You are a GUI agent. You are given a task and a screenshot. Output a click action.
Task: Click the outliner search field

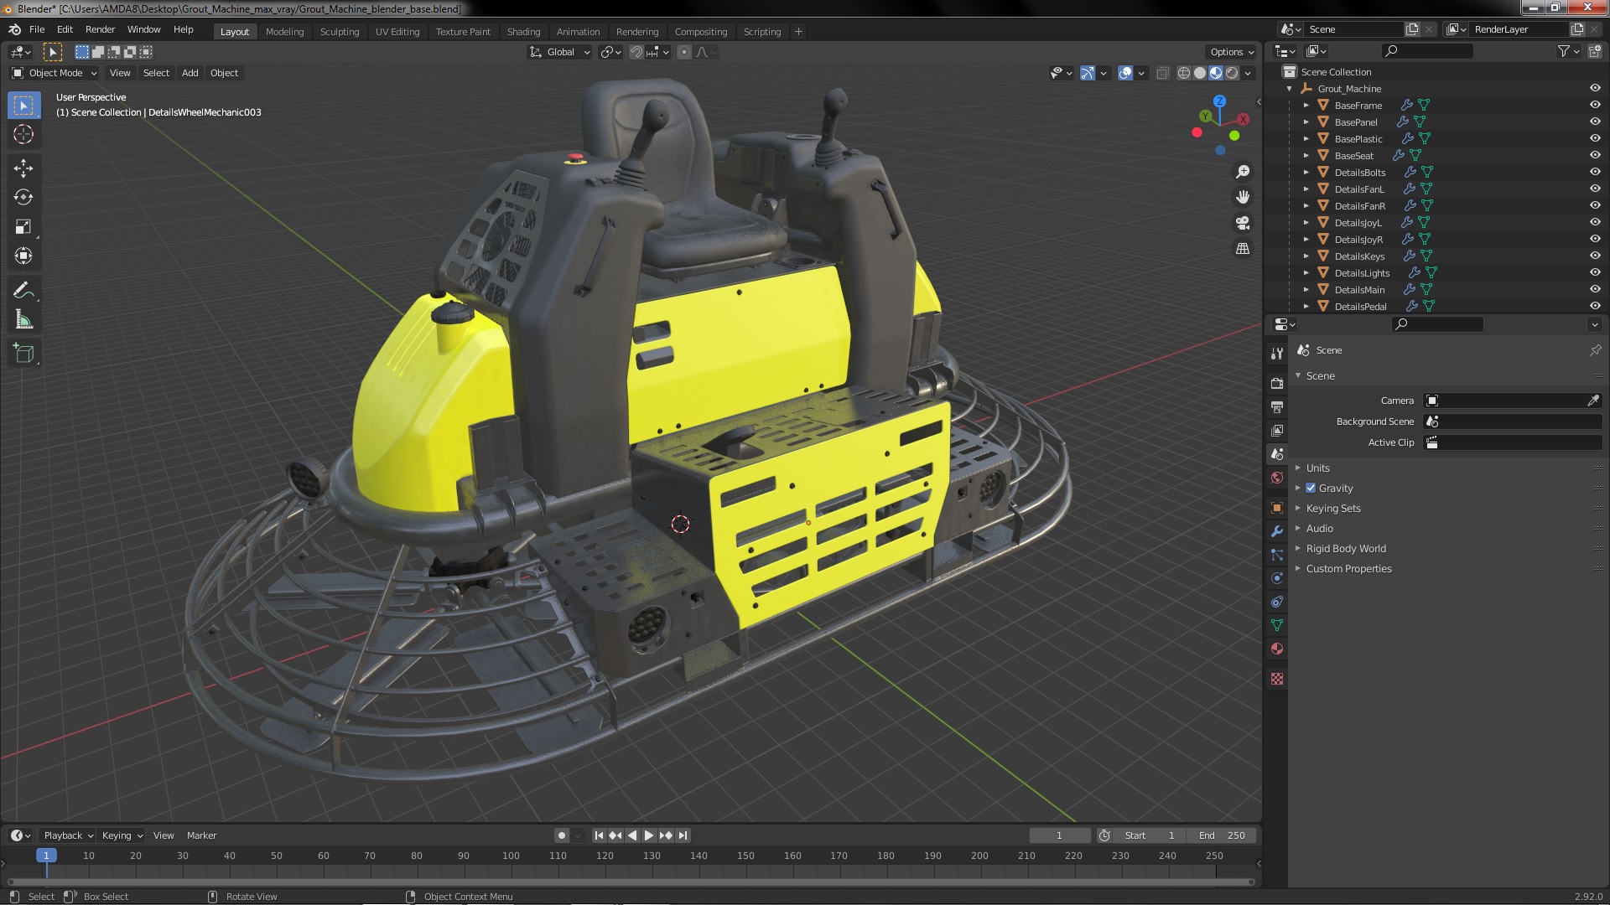1427,51
